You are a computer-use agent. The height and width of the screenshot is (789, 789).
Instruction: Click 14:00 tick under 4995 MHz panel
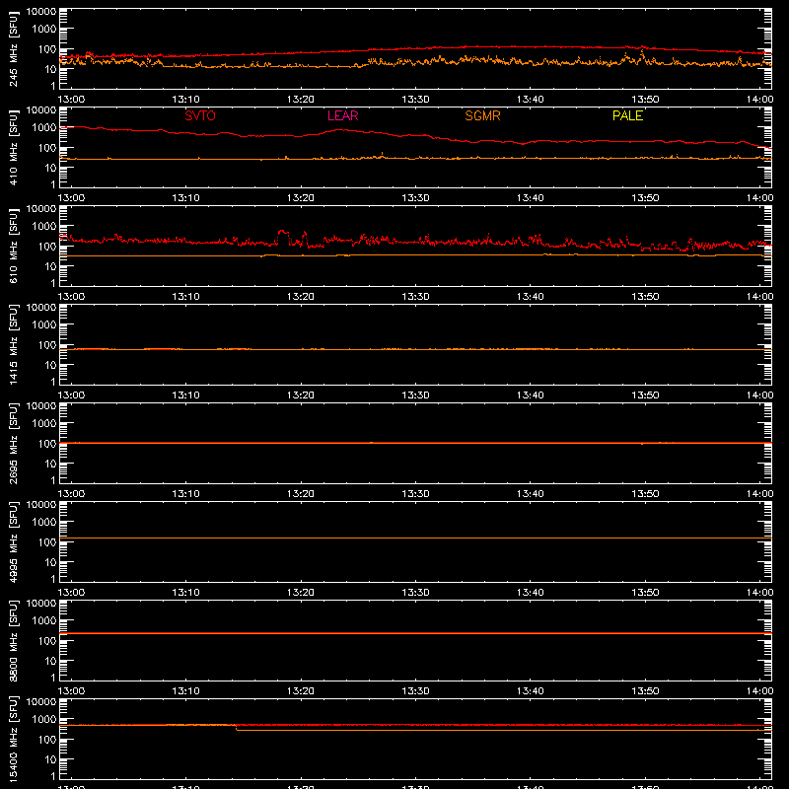[x=759, y=593]
